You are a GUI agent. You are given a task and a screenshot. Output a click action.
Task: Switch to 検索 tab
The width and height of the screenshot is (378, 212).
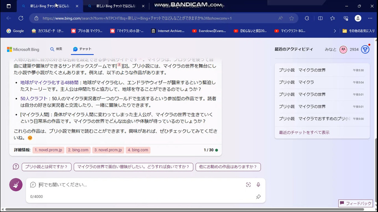click(x=56, y=49)
